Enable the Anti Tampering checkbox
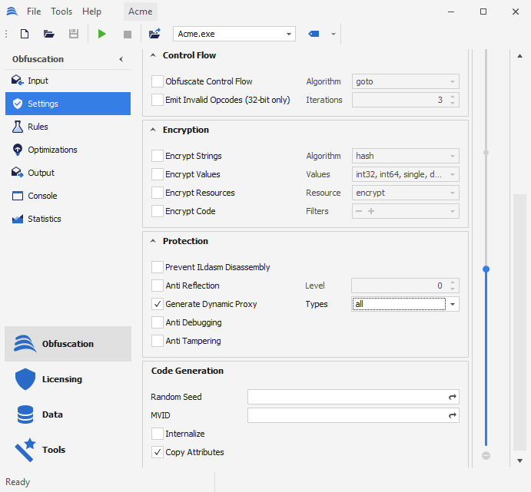 [158, 341]
